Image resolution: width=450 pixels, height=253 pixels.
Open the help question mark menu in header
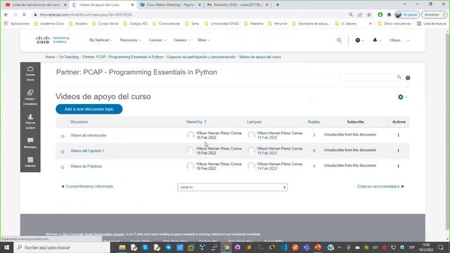pos(358,41)
